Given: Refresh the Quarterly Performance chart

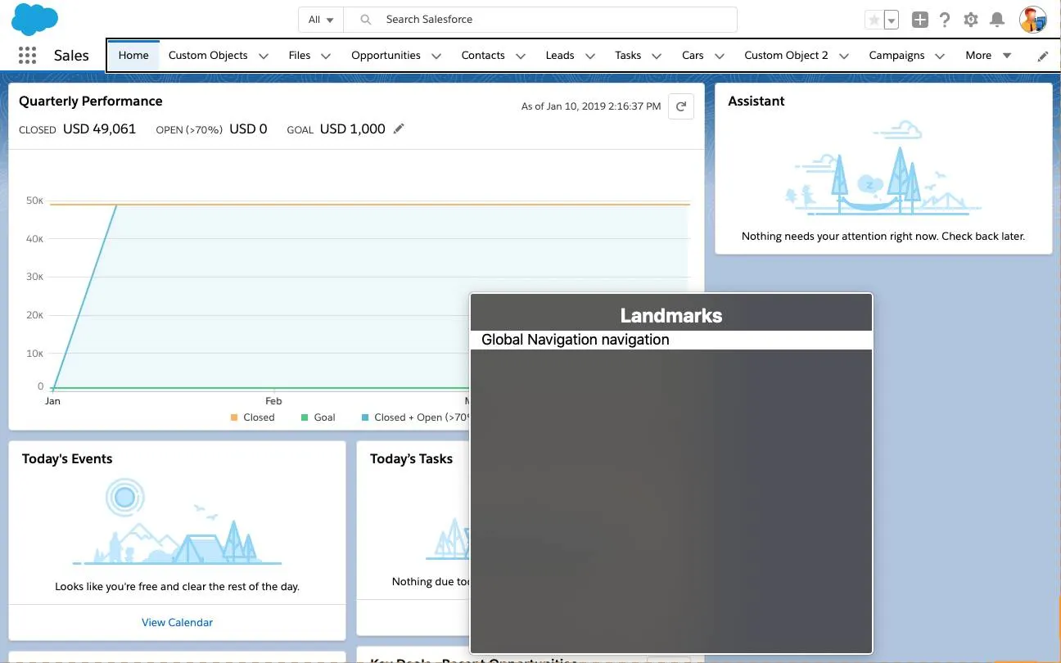Looking at the screenshot, I should 681,106.
